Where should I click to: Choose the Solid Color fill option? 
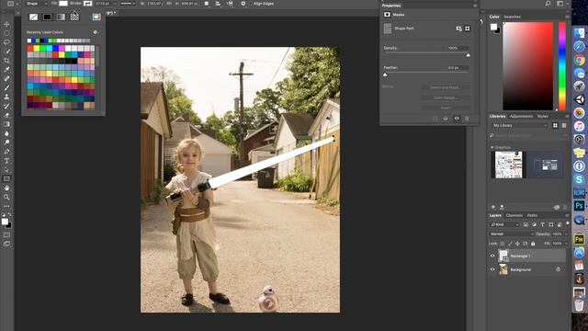pyautogui.click(x=47, y=17)
